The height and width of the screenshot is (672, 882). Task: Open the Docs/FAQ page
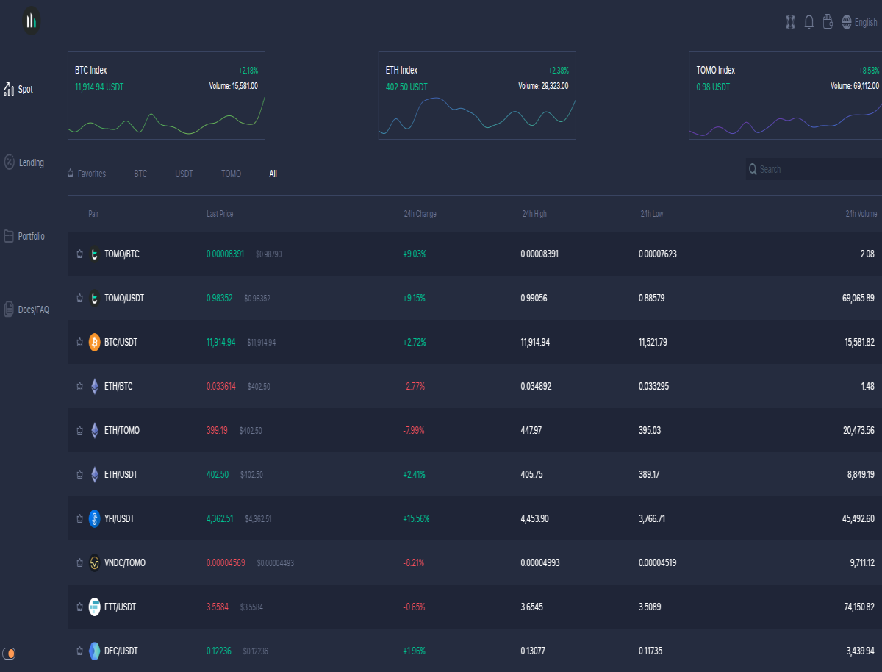point(26,310)
